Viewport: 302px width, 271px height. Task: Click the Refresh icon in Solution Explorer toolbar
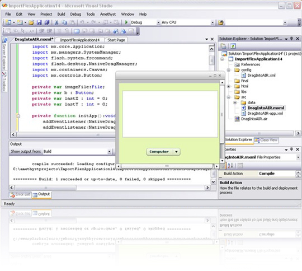(x=233, y=46)
